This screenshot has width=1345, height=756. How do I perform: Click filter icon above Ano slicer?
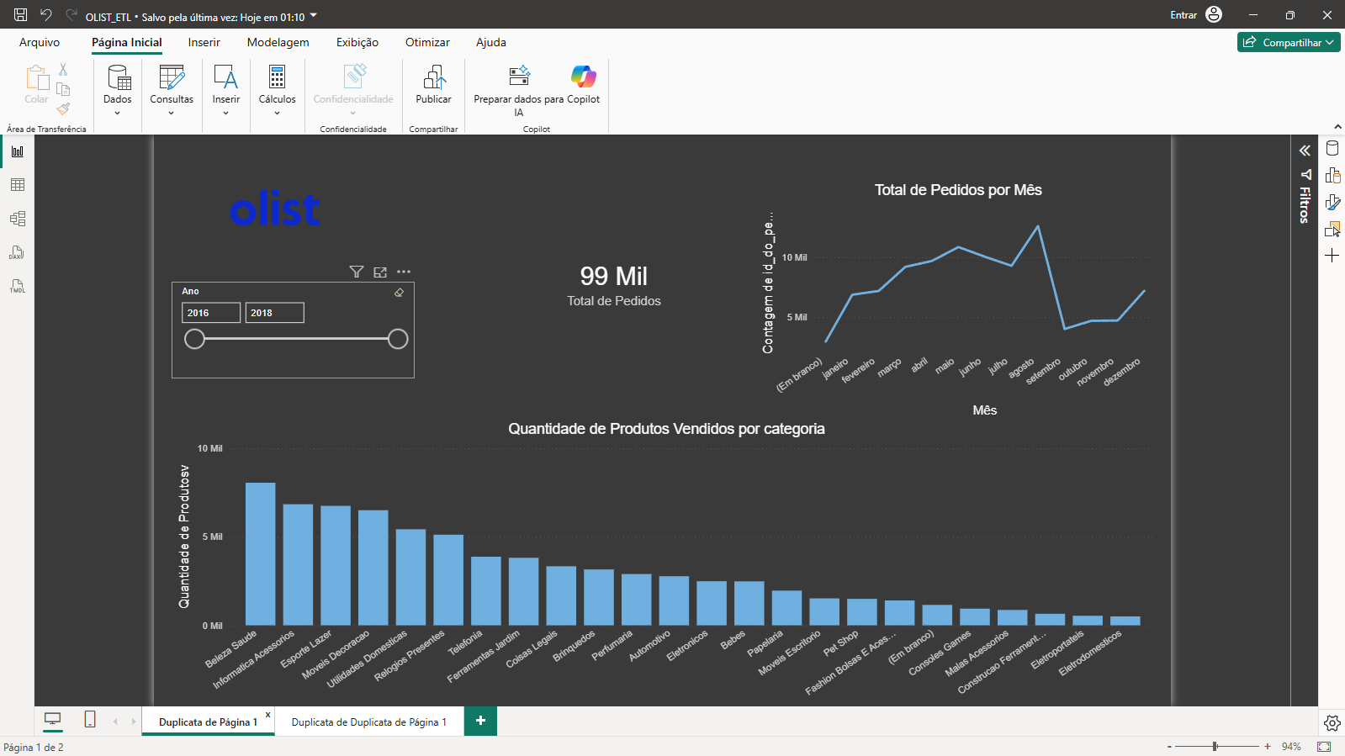click(x=357, y=272)
